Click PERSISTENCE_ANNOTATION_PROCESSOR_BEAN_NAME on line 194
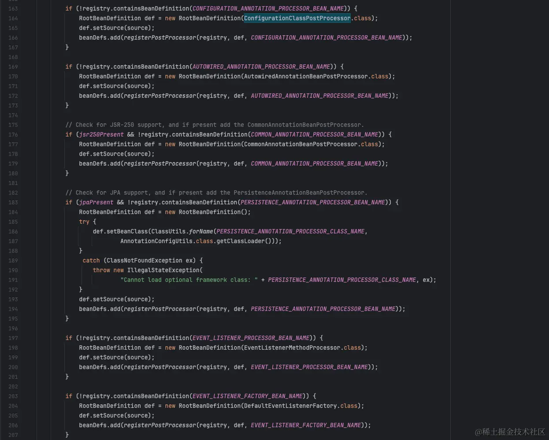The height and width of the screenshot is (440, 549). pos(323,309)
